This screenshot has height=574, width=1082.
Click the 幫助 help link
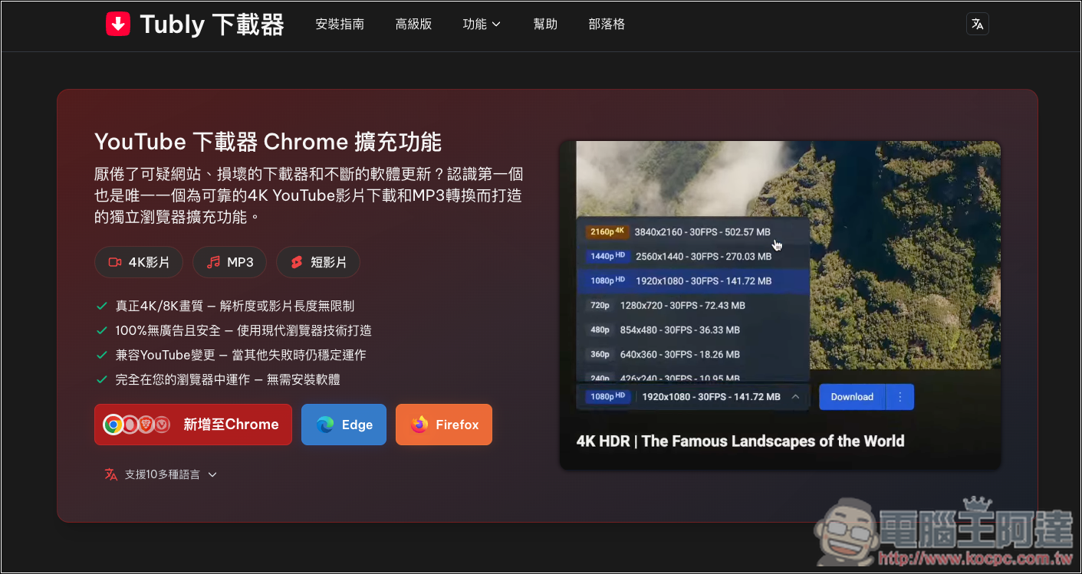(x=545, y=24)
